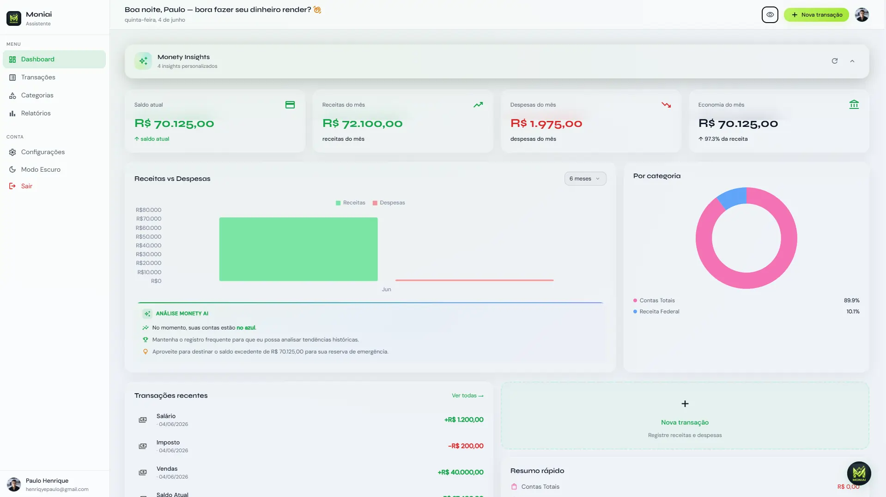The height and width of the screenshot is (497, 886).
Task: Open the 6 meses period dropdown
Action: click(x=585, y=179)
